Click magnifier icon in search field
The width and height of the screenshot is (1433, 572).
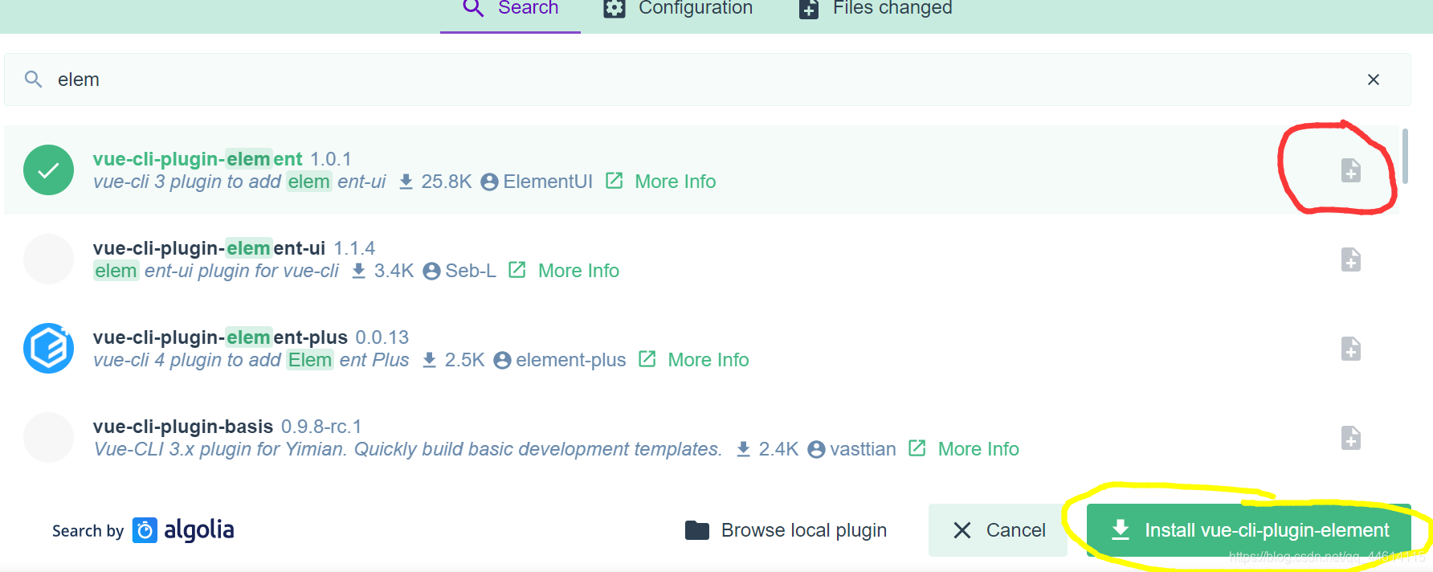[33, 79]
